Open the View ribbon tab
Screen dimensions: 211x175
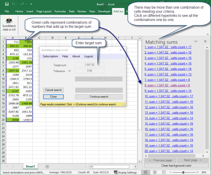tap(92, 11)
